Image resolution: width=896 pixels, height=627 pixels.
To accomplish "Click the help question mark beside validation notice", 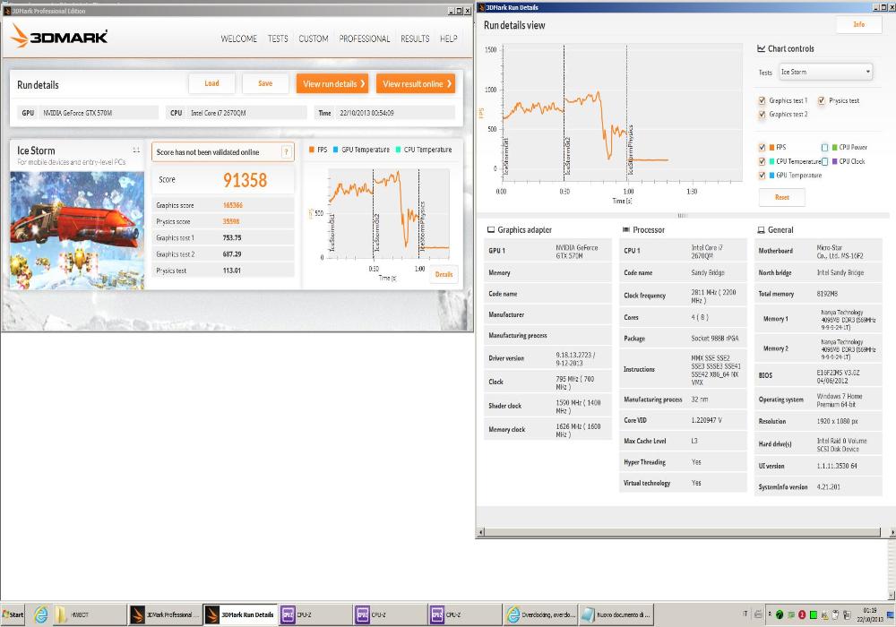I will click(x=287, y=152).
